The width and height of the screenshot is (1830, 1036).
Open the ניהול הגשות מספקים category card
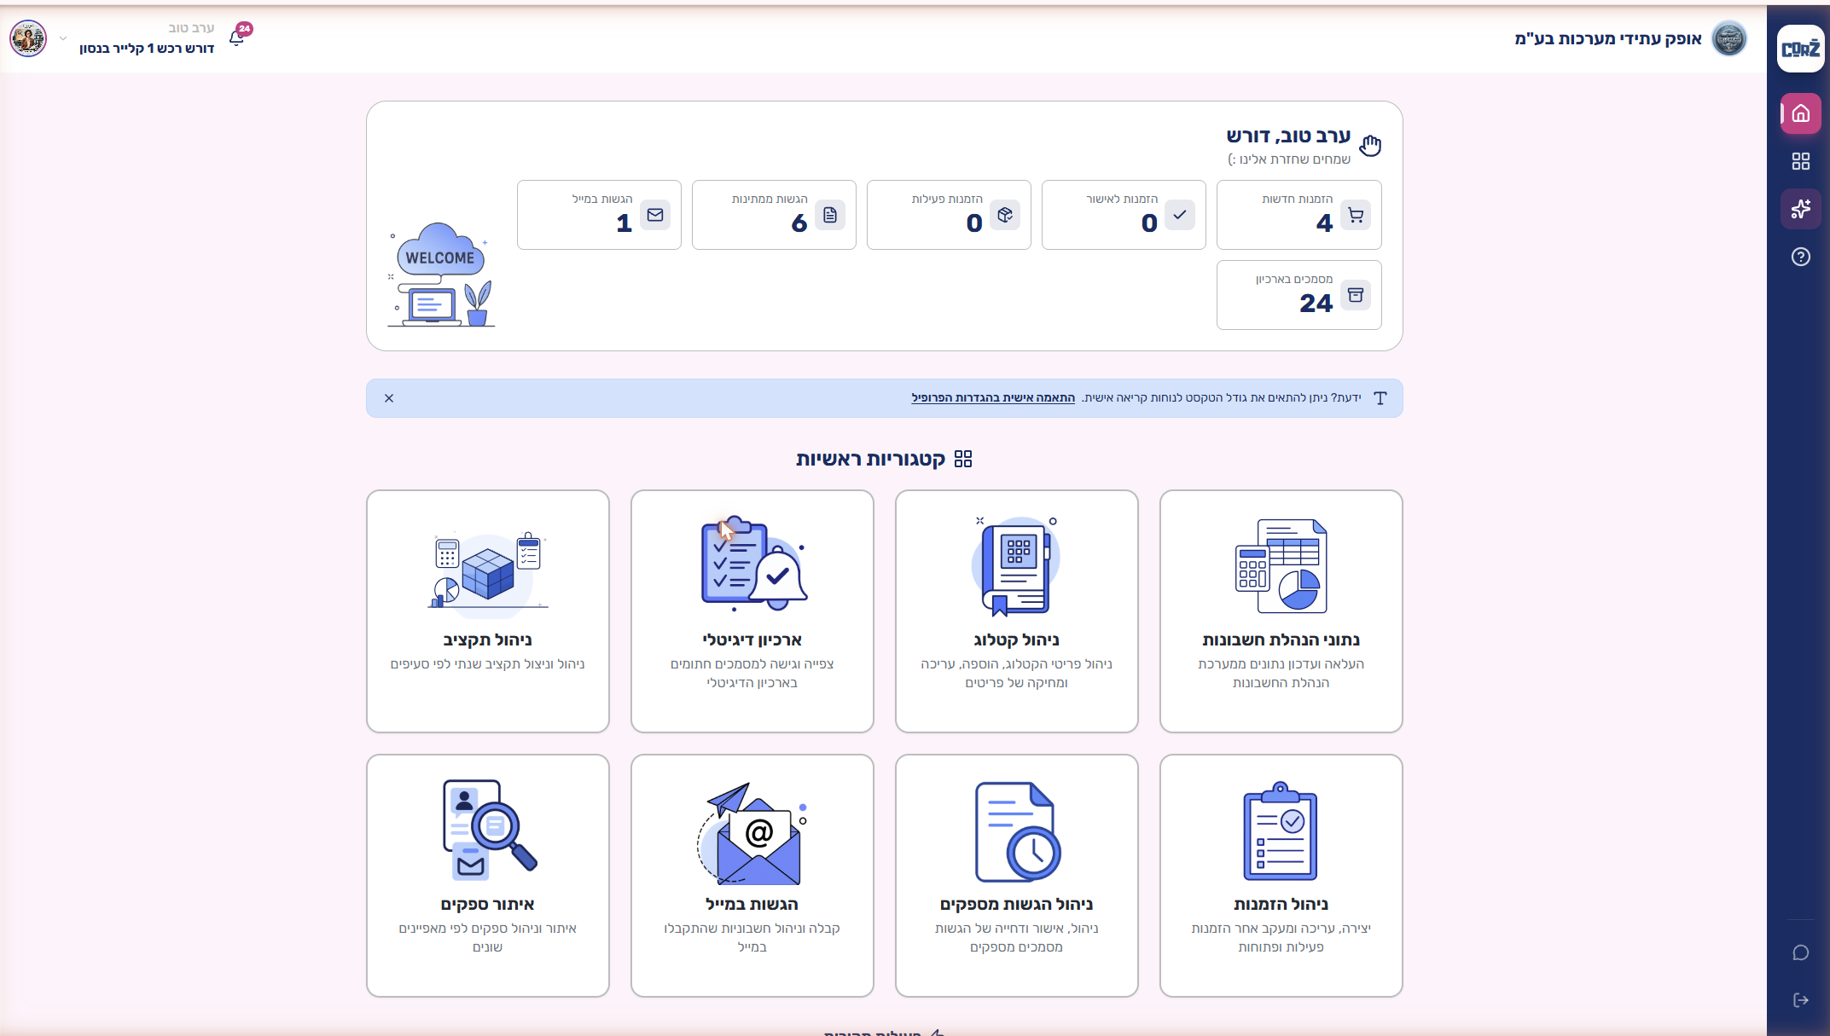click(x=1016, y=876)
